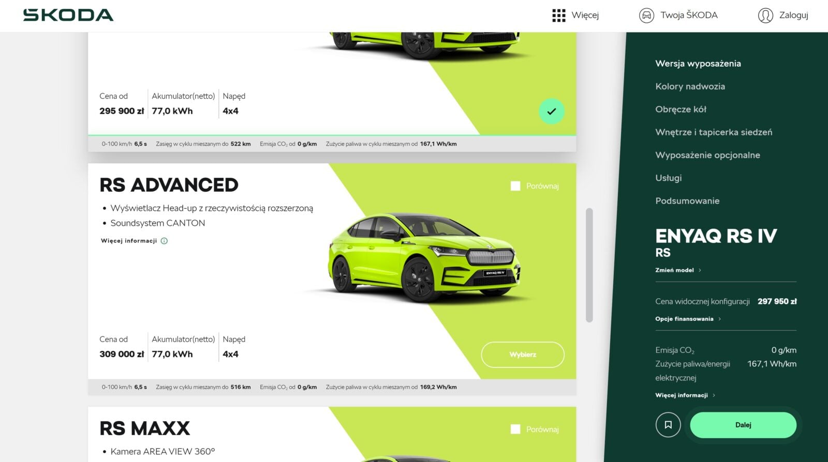Viewport: 828px width, 462px height.
Task: Open Wnętrze i tapicerka siedzeń step
Action: coord(714,132)
